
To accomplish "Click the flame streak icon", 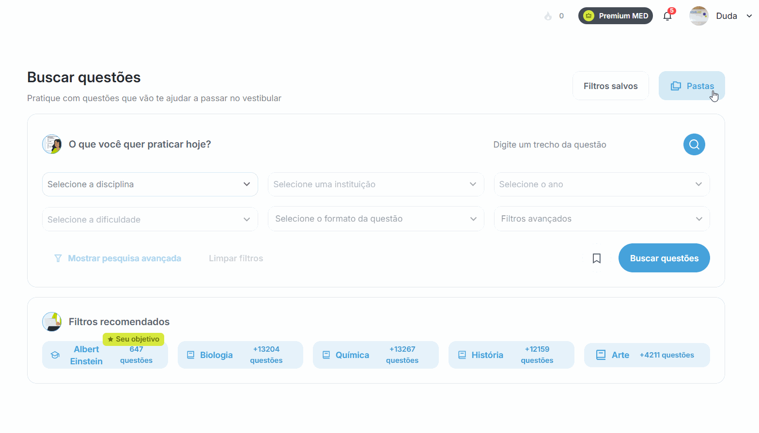I will [x=548, y=16].
